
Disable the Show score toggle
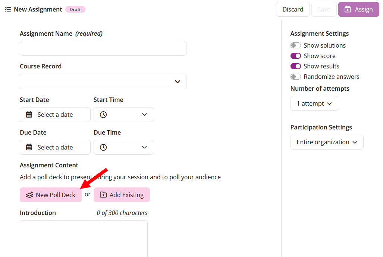(x=296, y=55)
